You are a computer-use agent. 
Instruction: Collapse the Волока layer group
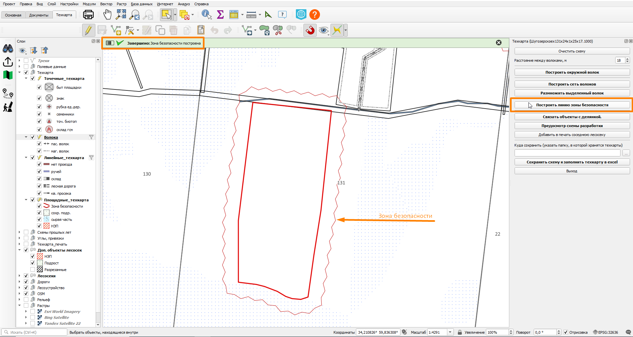coord(26,137)
